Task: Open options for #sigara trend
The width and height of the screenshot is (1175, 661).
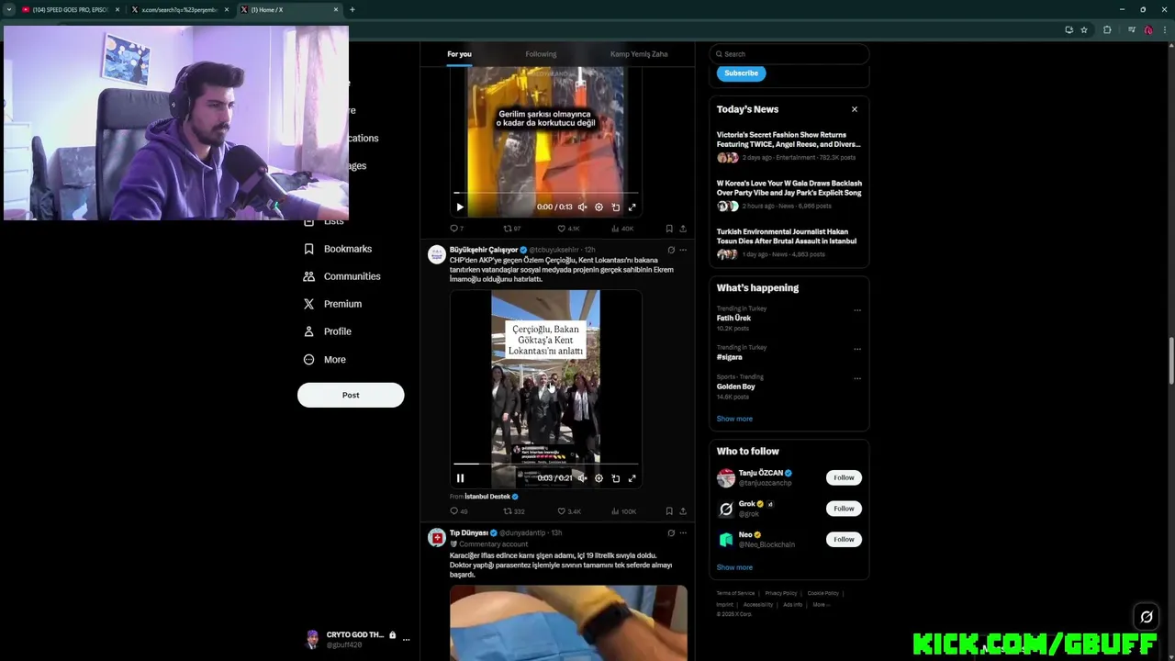Action: tap(857, 349)
